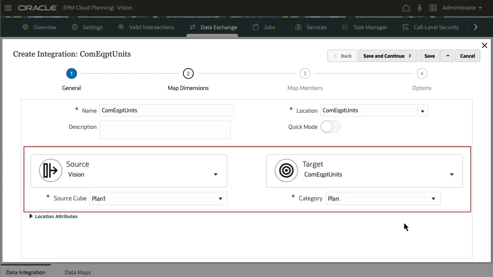
Task: Close the Create Integration dialog
Action: (x=485, y=45)
